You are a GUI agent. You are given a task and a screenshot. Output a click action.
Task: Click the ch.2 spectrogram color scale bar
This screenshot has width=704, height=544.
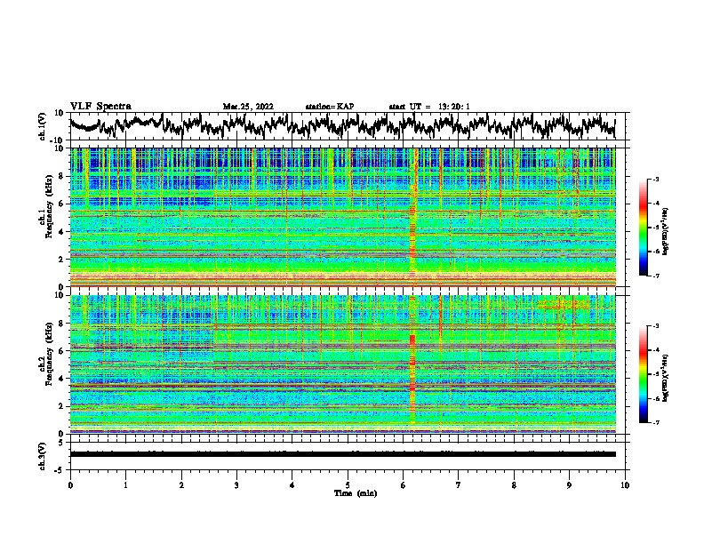point(643,374)
